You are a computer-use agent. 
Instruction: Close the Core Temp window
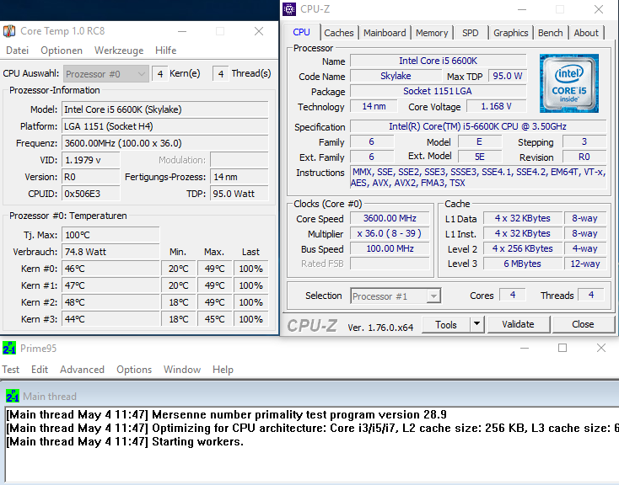tap(259, 31)
